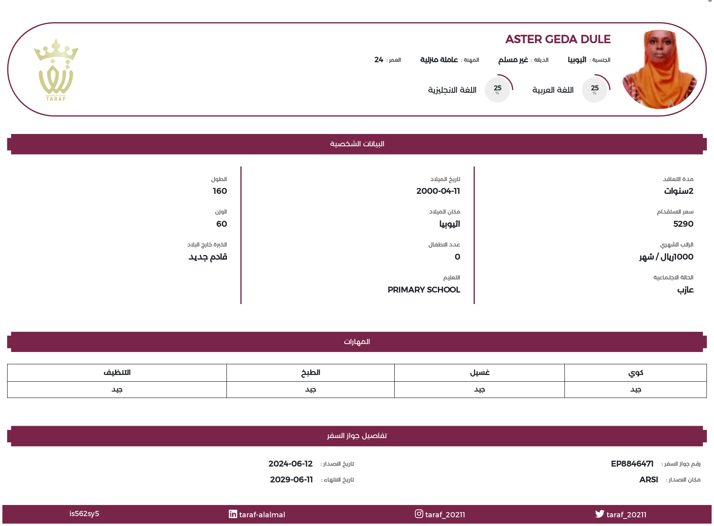Click the كوي skill column header
Image resolution: width=714 pixels, height=526 pixels.
pyautogui.click(x=635, y=373)
